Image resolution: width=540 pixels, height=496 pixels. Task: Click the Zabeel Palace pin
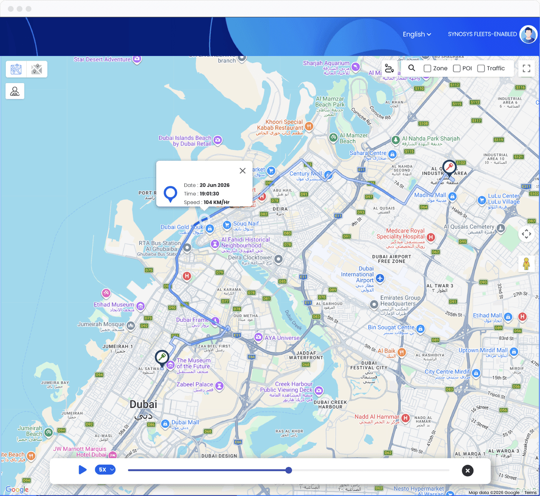click(x=219, y=386)
